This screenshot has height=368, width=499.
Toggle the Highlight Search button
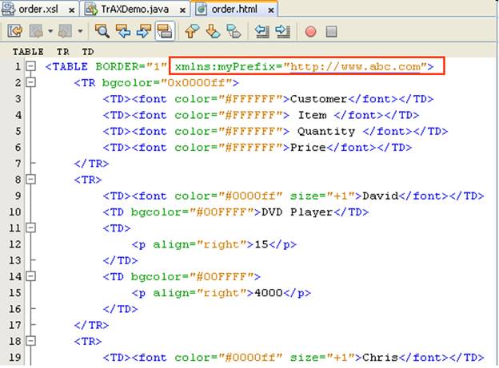[x=165, y=31]
